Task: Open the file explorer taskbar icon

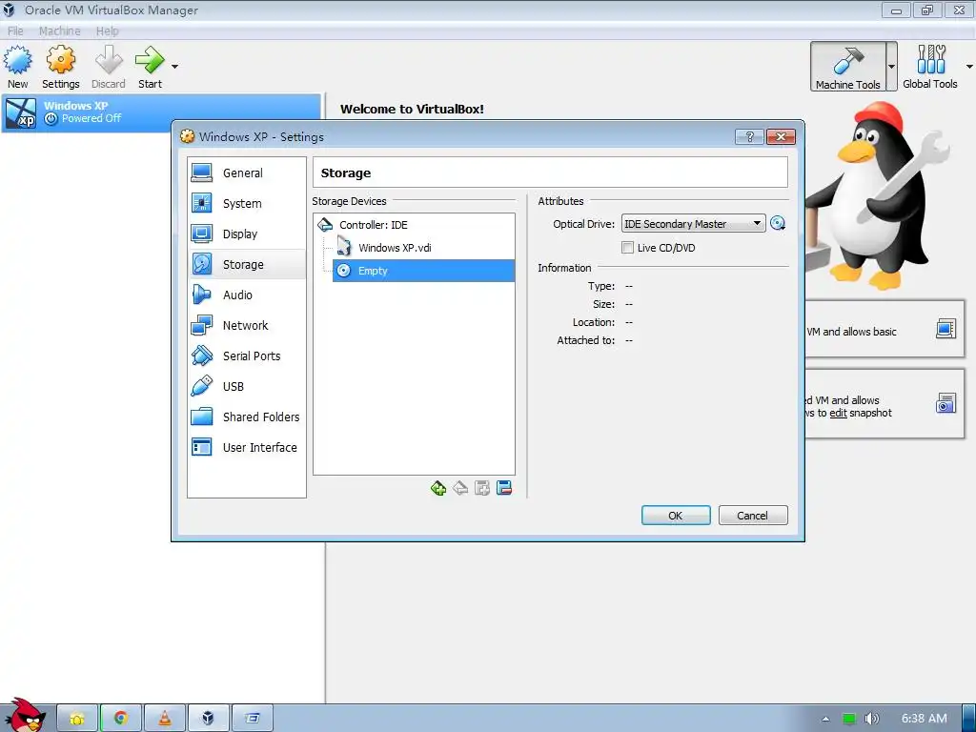Action: tap(77, 719)
